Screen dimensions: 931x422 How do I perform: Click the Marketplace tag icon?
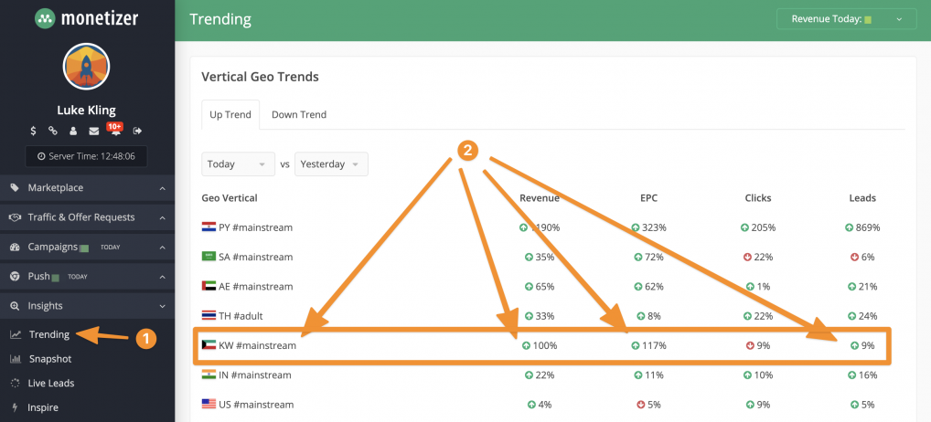15,188
